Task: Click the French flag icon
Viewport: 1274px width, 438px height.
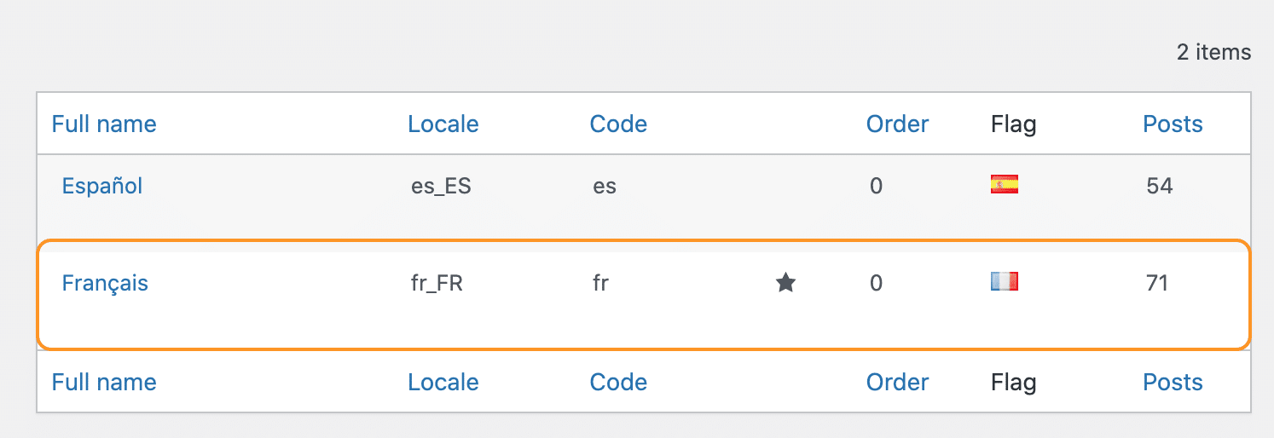Action: (x=1004, y=281)
